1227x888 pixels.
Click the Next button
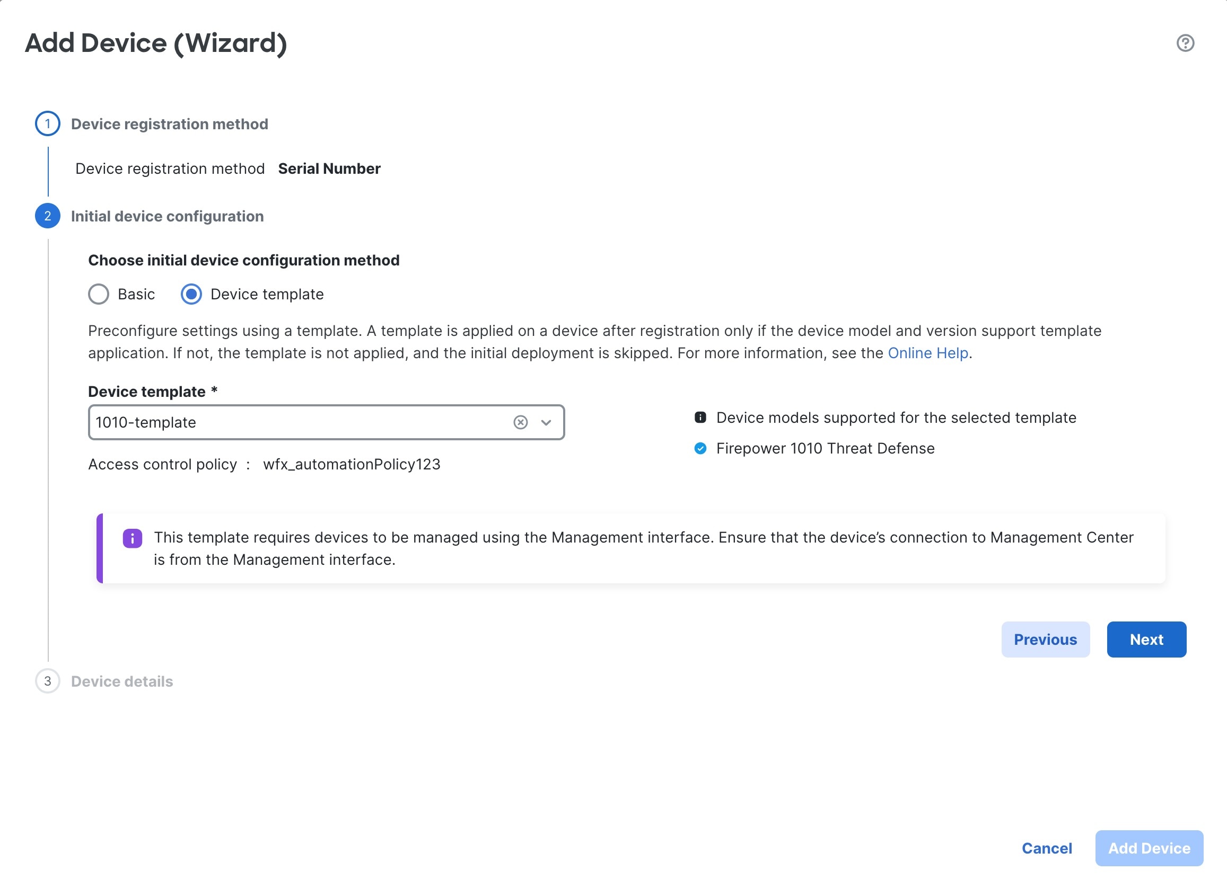click(1146, 640)
